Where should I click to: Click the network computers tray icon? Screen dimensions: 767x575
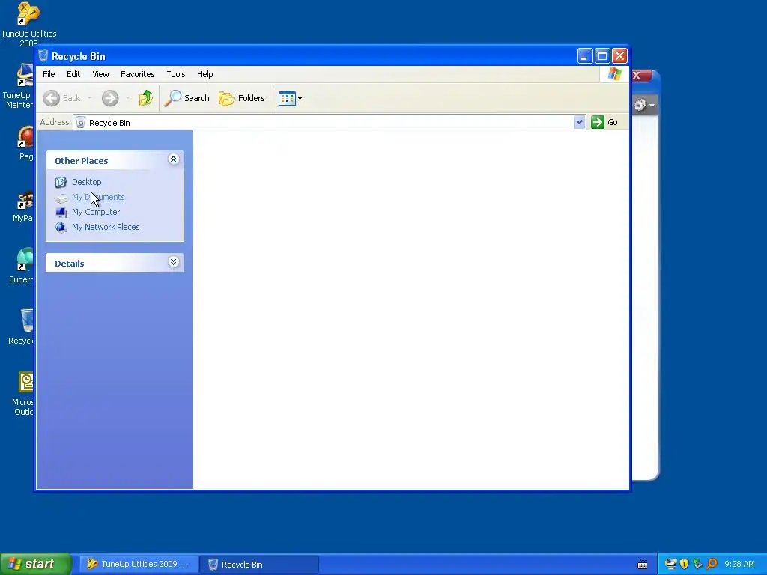(670, 564)
